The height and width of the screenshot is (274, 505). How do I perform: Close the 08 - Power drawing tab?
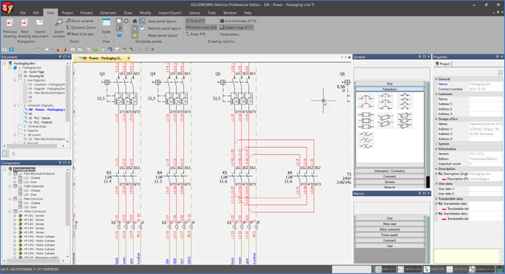(128, 58)
